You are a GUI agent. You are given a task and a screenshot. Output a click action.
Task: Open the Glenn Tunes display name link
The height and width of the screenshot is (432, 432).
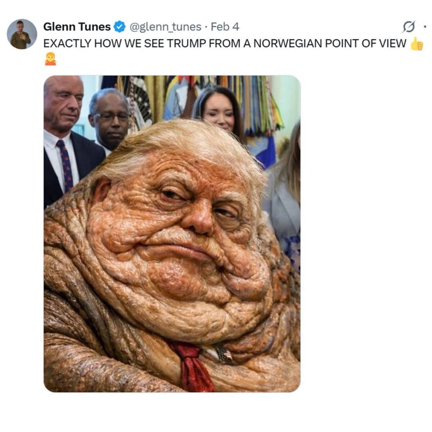77,27
